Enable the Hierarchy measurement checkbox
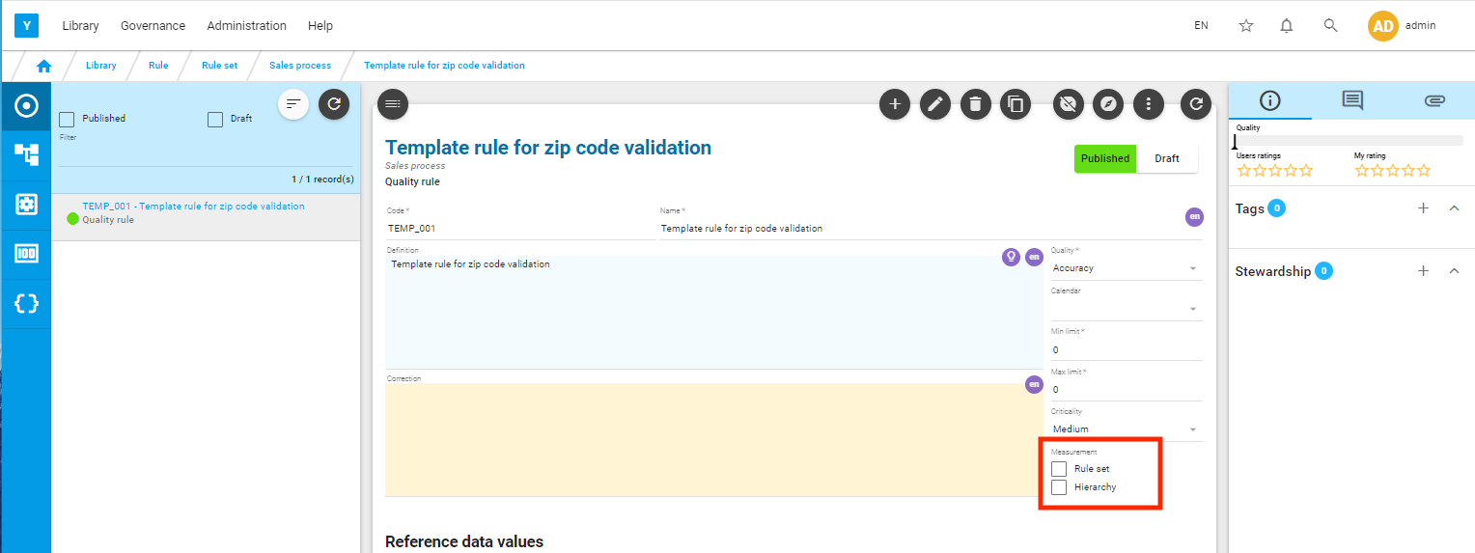 point(1059,487)
